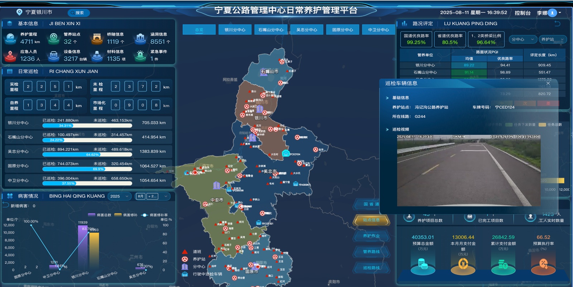Click the patrol vehicle icon 宁CED124 on map
The height and width of the screenshot is (287, 573).
point(285,154)
